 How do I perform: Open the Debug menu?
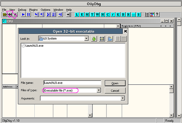pos(22,10)
